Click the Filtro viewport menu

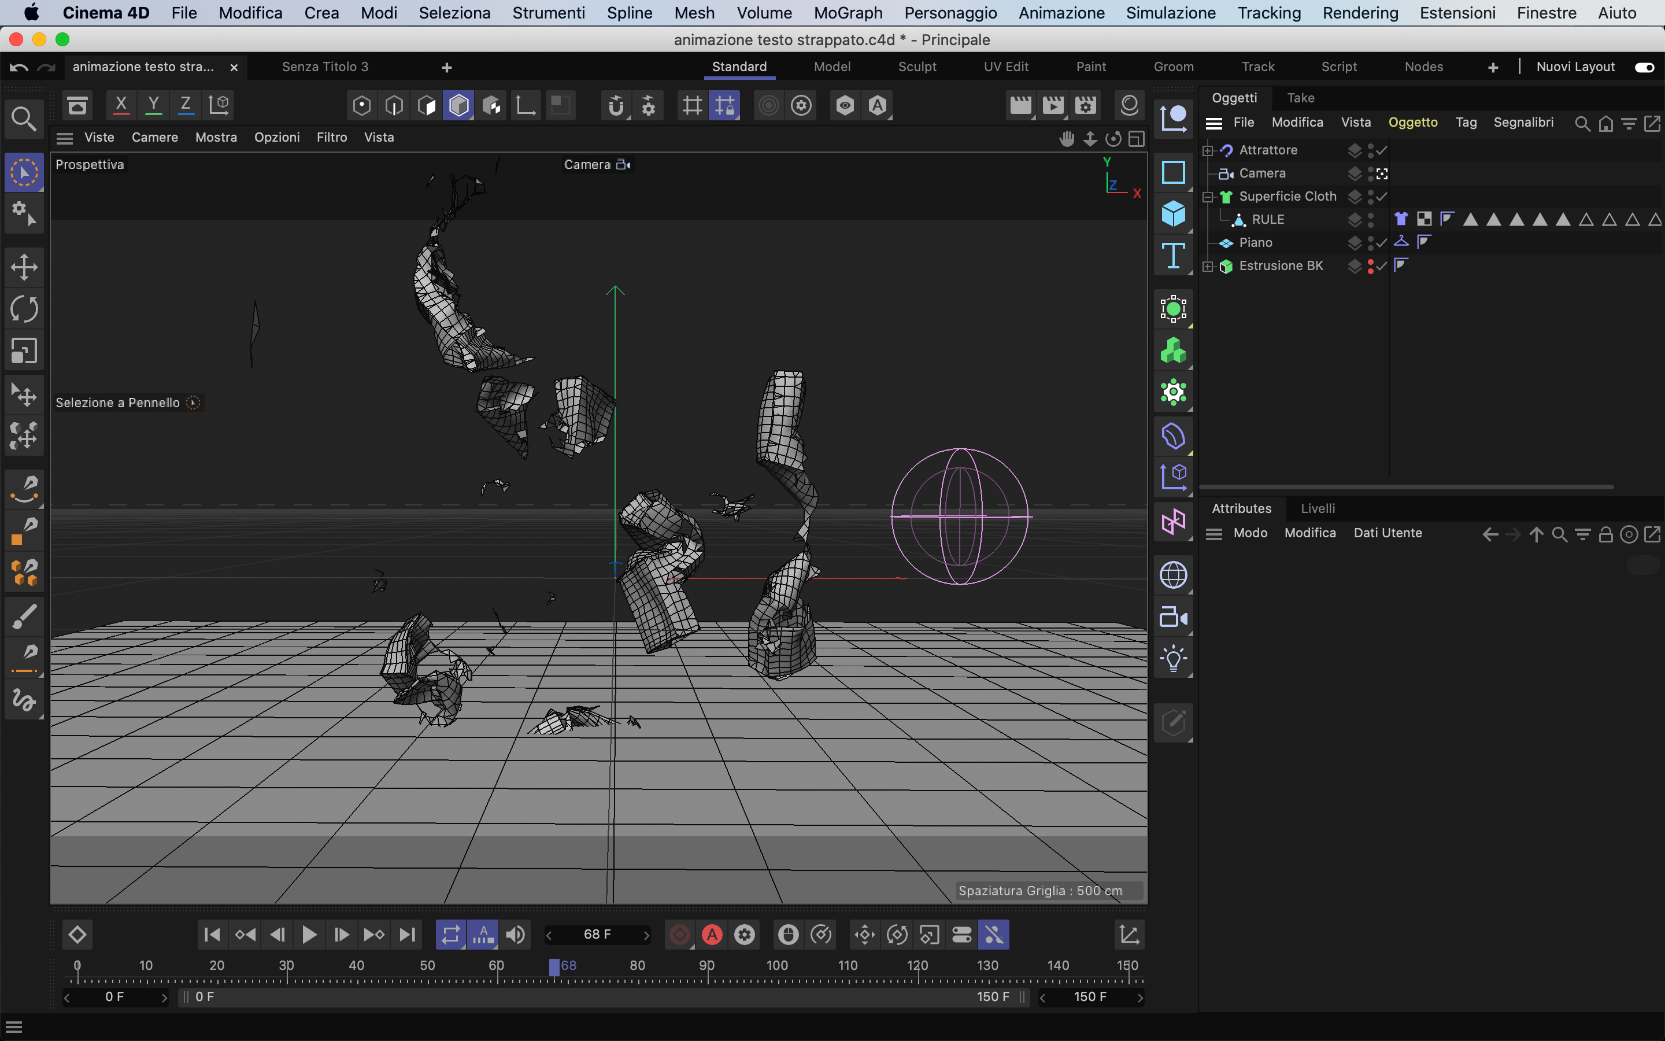[332, 137]
